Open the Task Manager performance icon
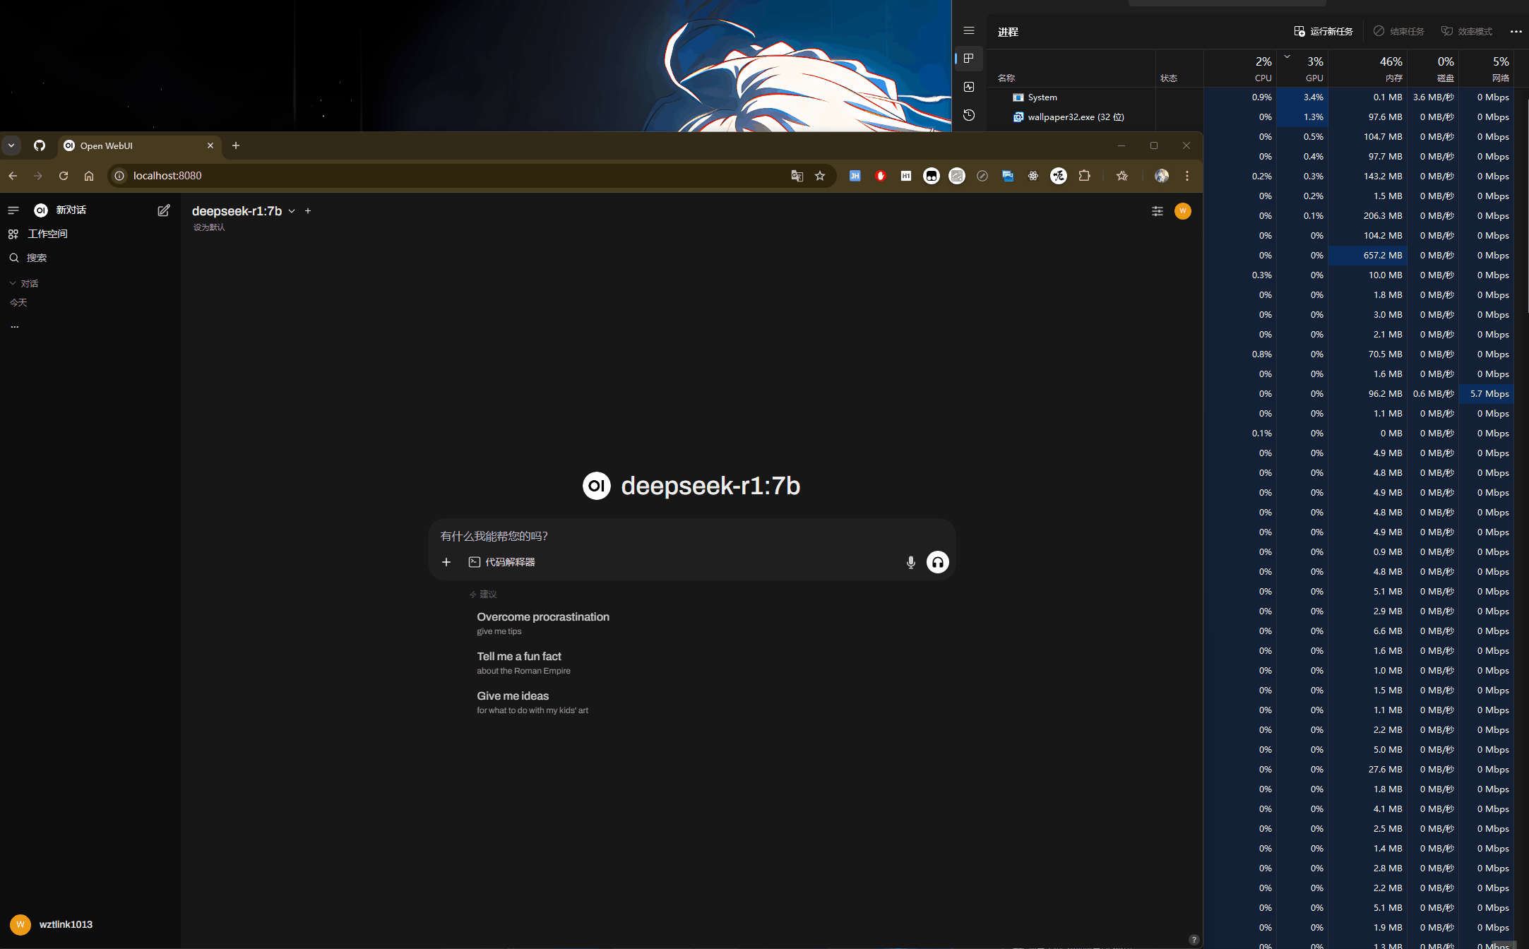The image size is (1529, 949). coord(969,87)
